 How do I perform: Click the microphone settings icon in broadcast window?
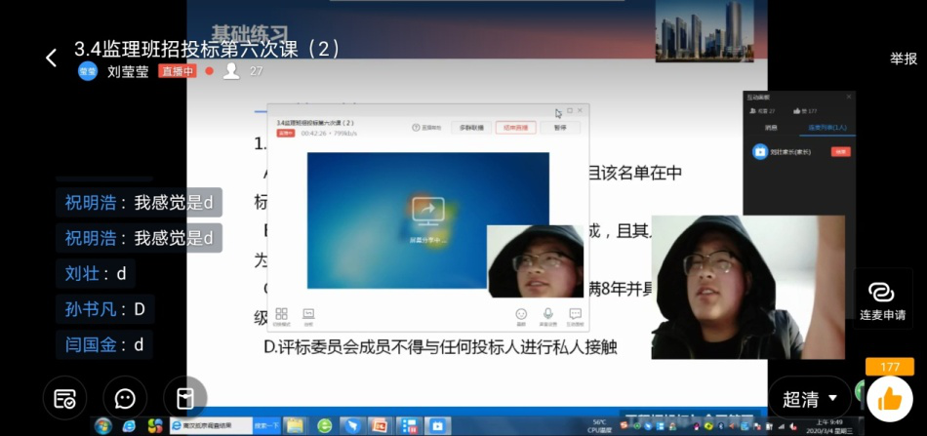[x=548, y=314]
